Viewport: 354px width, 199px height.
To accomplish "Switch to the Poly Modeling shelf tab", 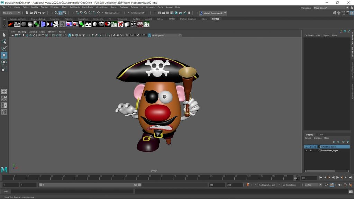I will pyautogui.click(x=38, y=19).
